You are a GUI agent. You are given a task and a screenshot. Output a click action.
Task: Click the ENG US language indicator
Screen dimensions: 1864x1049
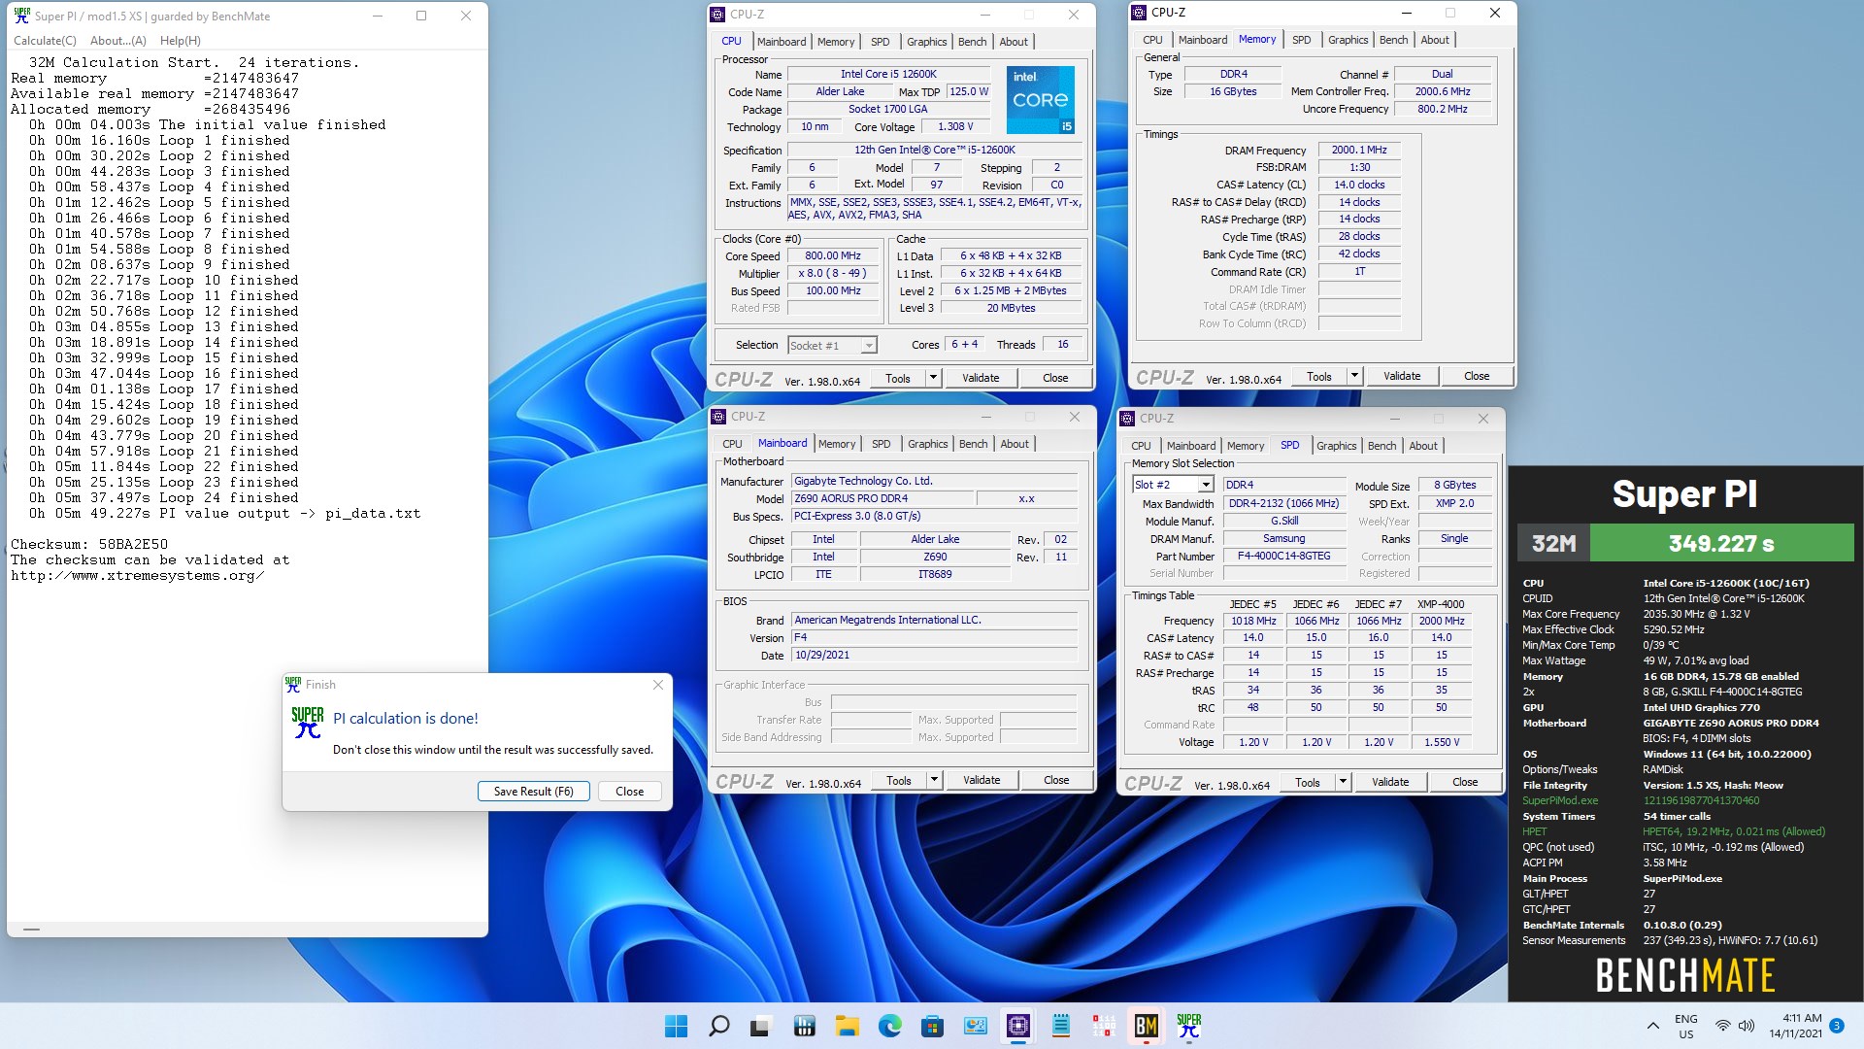click(1686, 1026)
